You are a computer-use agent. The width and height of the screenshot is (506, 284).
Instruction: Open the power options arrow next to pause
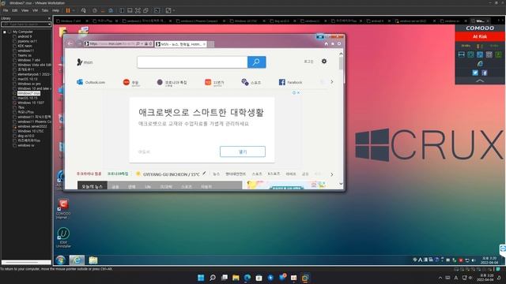tap(74, 10)
